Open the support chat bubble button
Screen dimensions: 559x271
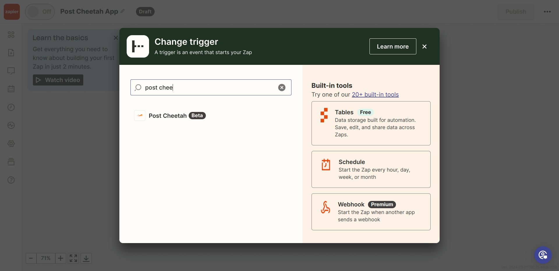(543, 255)
